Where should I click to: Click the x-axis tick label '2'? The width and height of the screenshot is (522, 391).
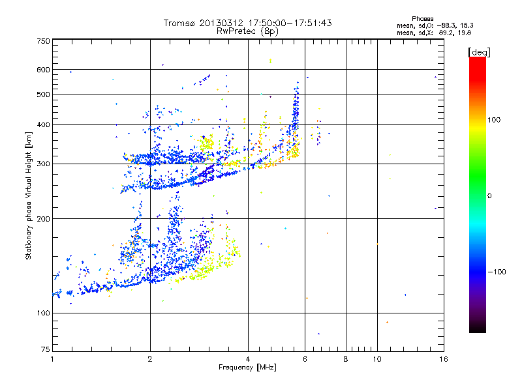pos(150,359)
